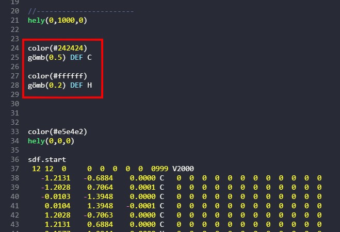
Task: Click the gömb(0.5) sphere call
Action: 47,57
